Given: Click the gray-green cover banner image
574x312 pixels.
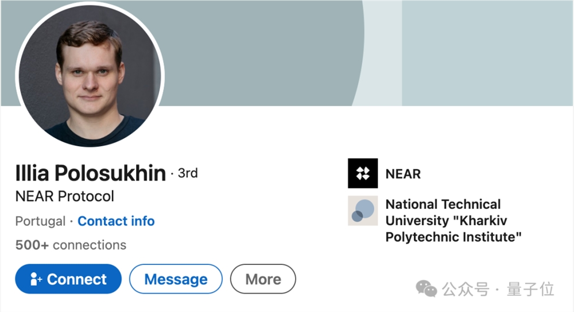Looking at the screenshot, I should (x=258, y=52).
